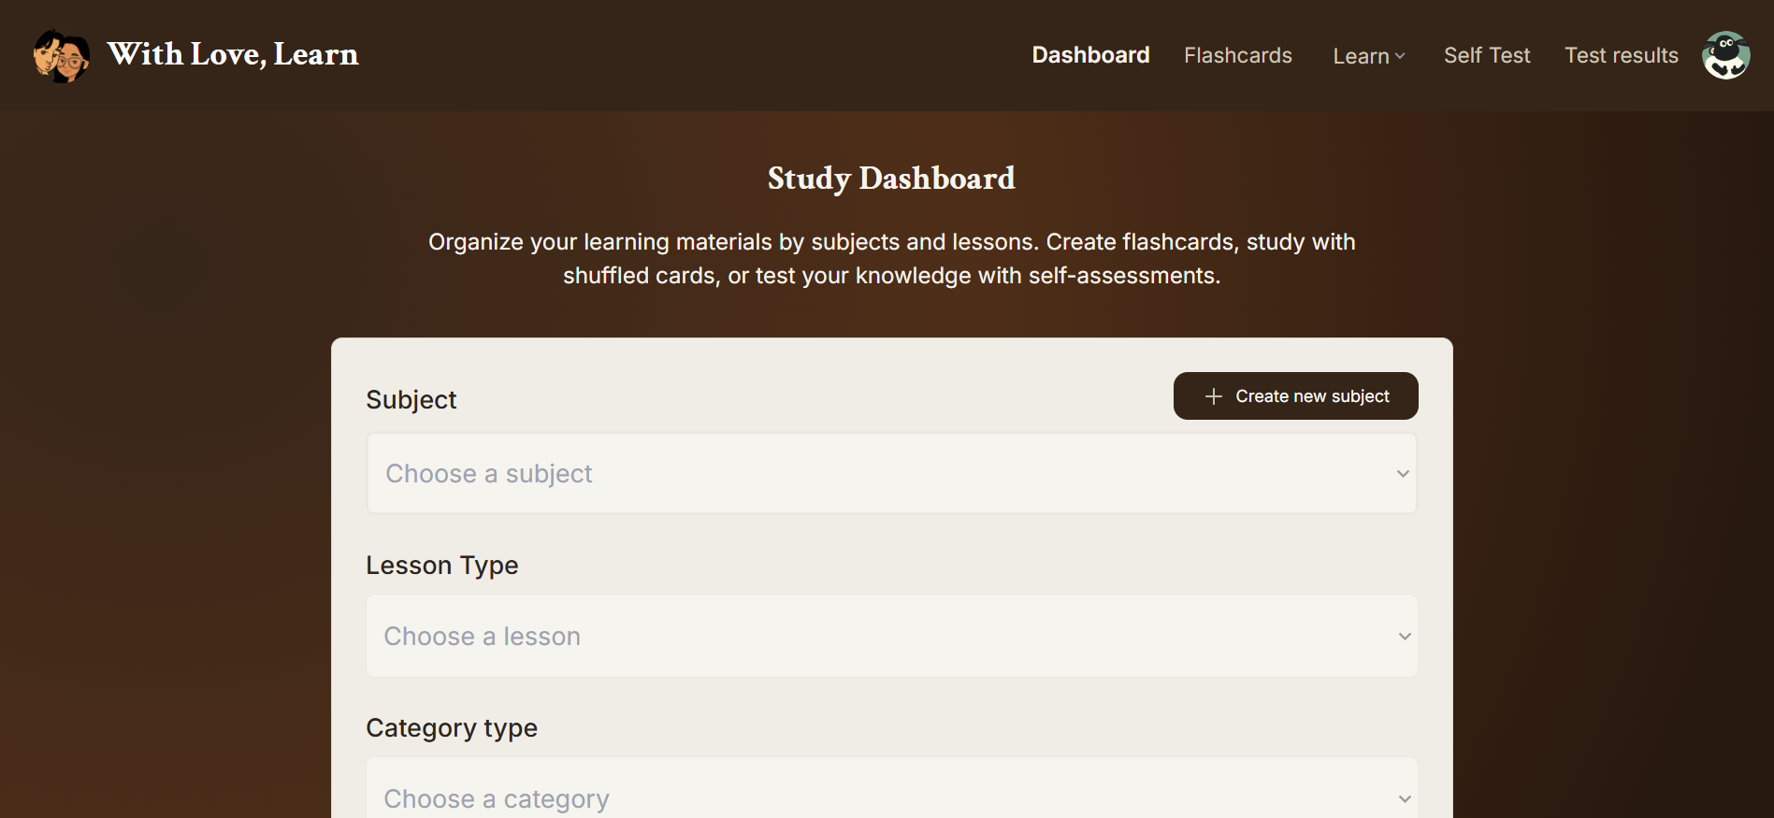Go to the Dashboard nav item
This screenshot has height=818, width=1774.
coord(1090,55)
